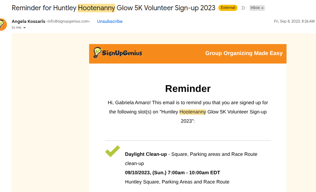Image resolution: width=316 pixels, height=192 pixels.
Task: Click the info@signupgenius.com sender address
Action: tap(68, 21)
